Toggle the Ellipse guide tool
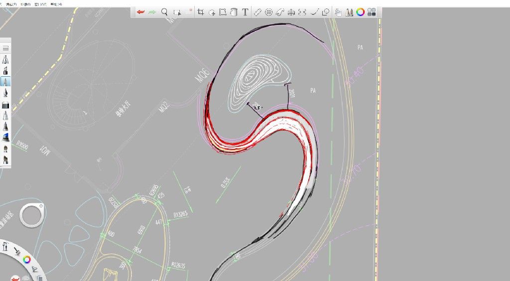The height and width of the screenshot is (281, 510). (x=268, y=12)
